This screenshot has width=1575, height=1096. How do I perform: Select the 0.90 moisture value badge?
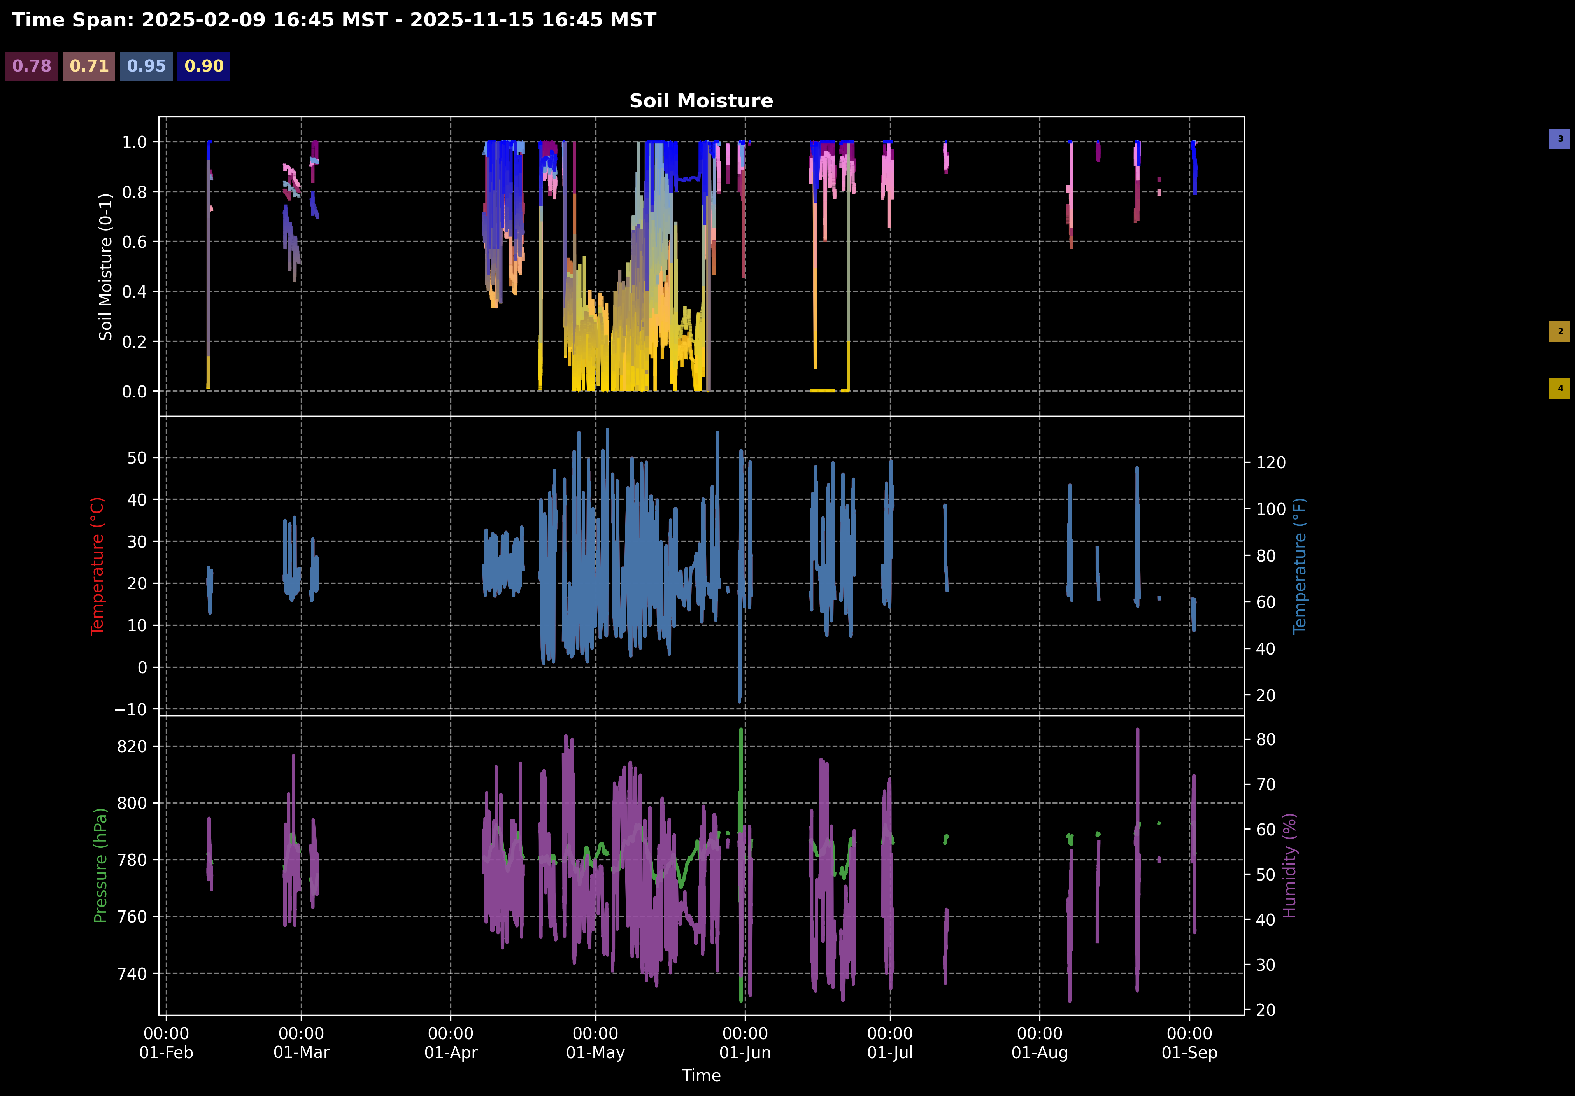[x=204, y=66]
